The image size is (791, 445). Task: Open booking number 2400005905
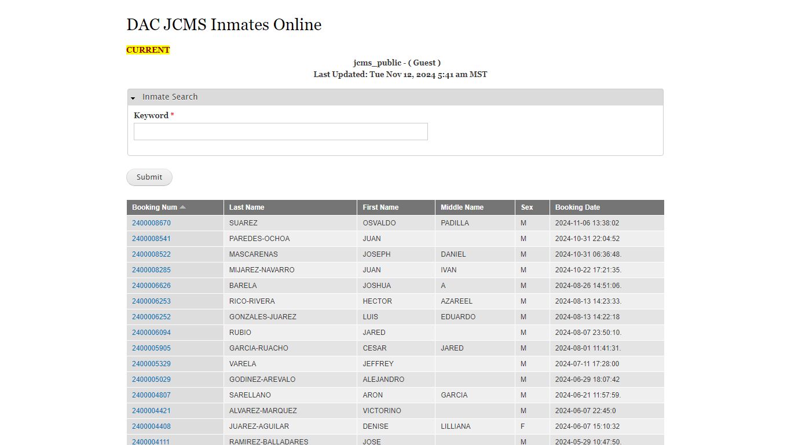pos(151,348)
